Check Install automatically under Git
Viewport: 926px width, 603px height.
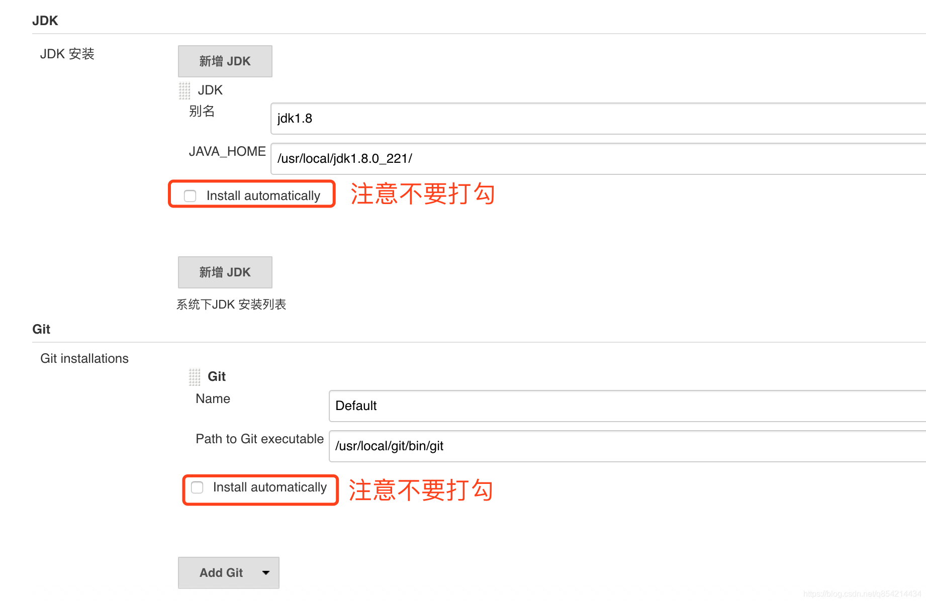coord(197,487)
